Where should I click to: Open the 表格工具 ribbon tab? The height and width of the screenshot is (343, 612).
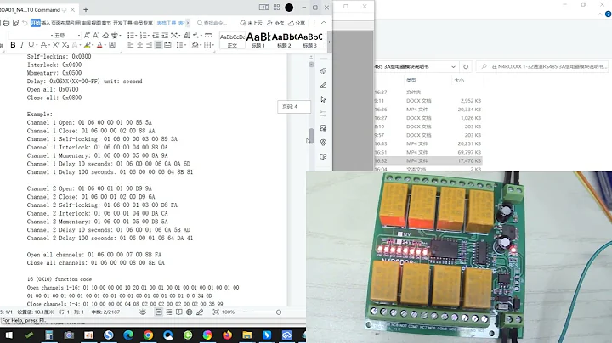pos(167,23)
